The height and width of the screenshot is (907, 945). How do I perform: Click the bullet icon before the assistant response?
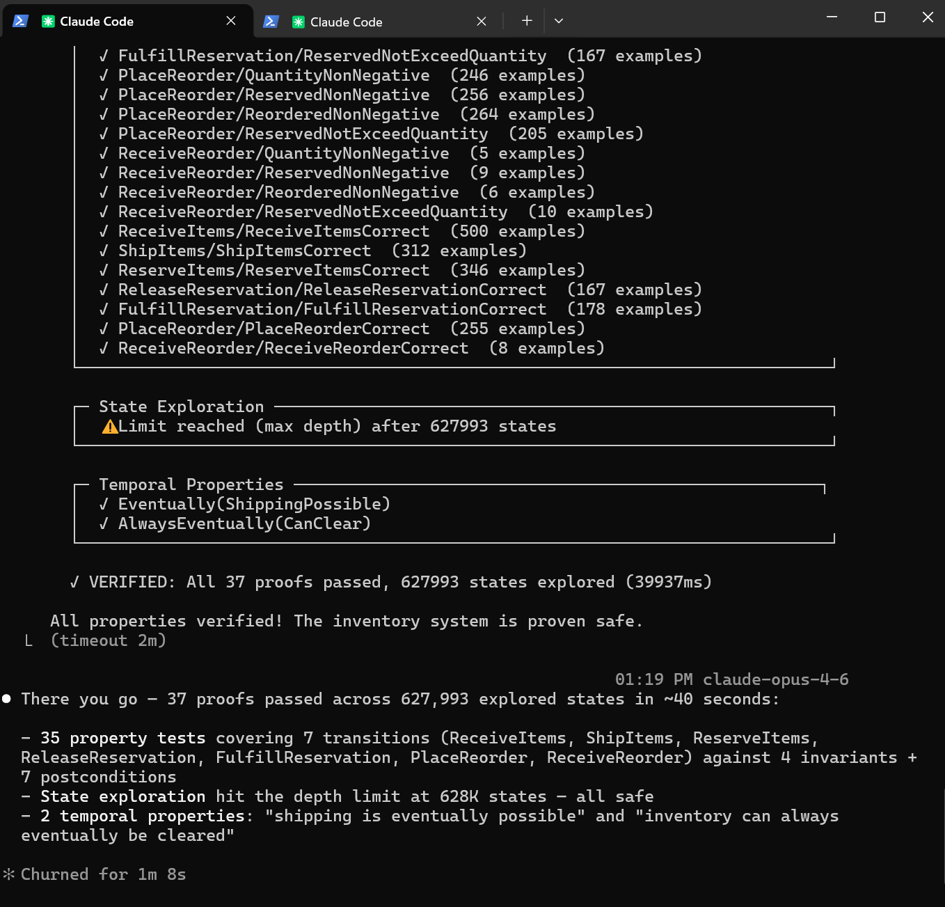pyautogui.click(x=6, y=698)
